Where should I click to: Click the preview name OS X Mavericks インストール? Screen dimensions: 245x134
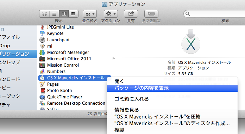pyautogui.click(x=204, y=62)
